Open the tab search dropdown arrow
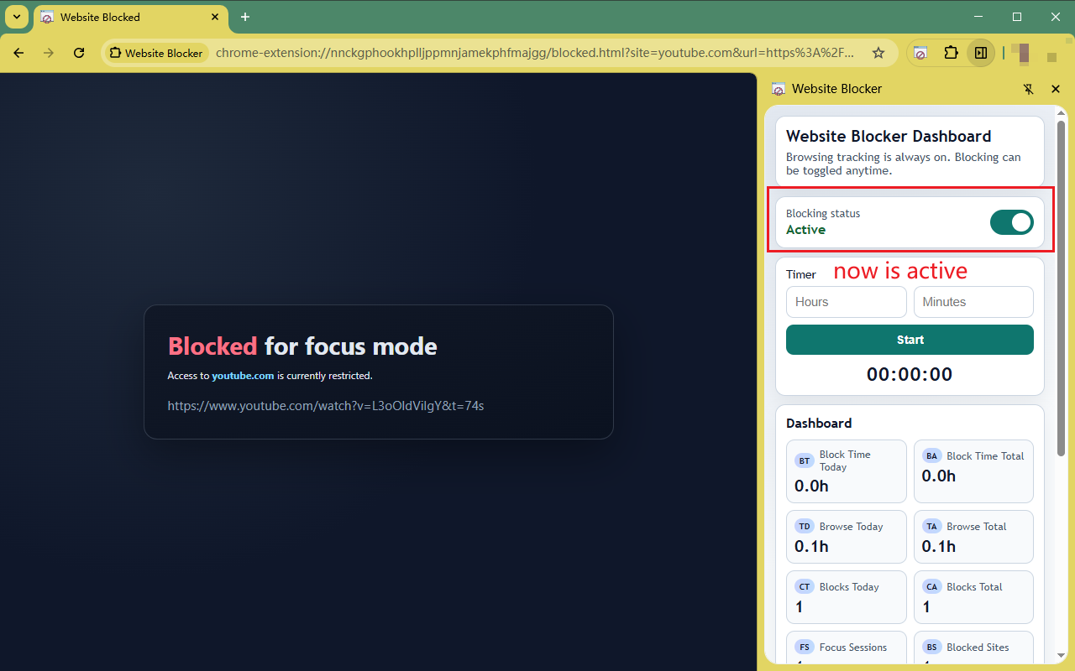Screen dimensions: 1075x671 [x=17, y=17]
